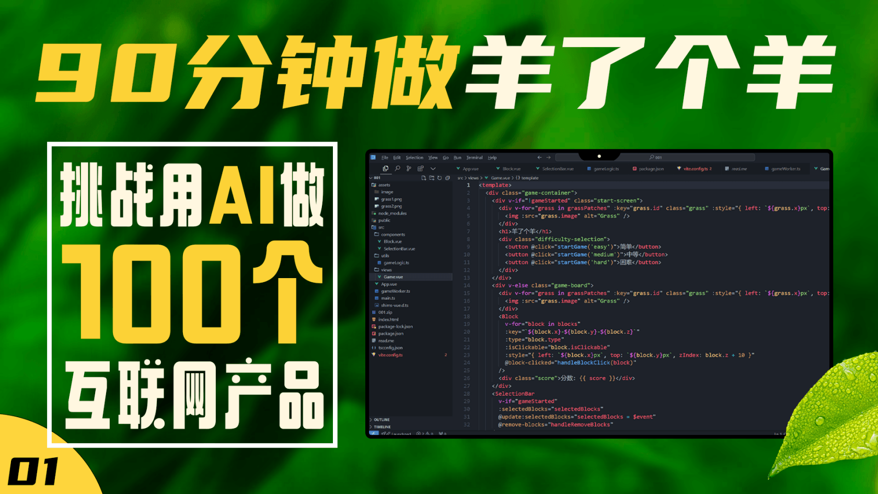
Task: Open the Go menu
Action: [x=446, y=157]
